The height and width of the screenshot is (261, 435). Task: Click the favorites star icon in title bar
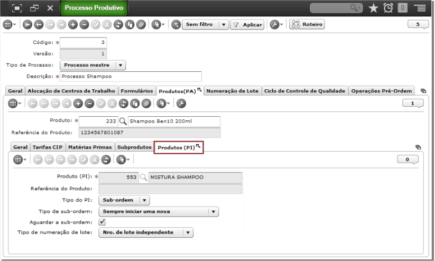373,8
